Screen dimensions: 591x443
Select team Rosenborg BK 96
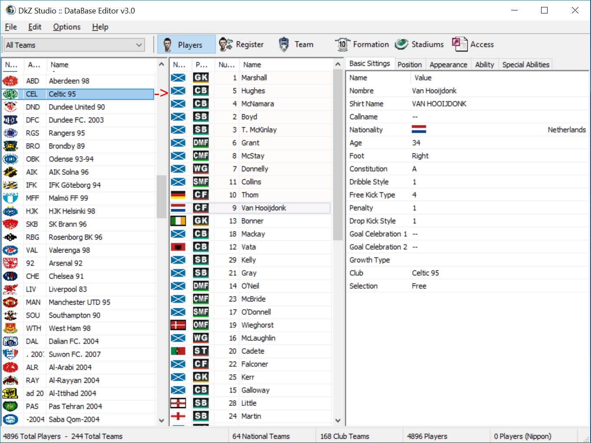point(79,237)
